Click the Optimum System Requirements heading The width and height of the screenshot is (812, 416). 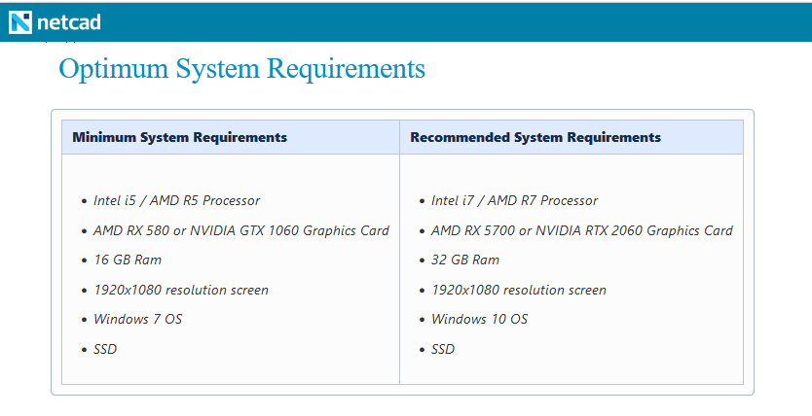click(241, 69)
